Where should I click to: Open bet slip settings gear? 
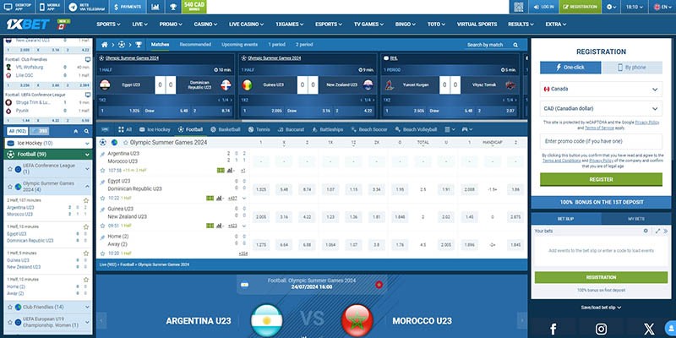[646, 231]
